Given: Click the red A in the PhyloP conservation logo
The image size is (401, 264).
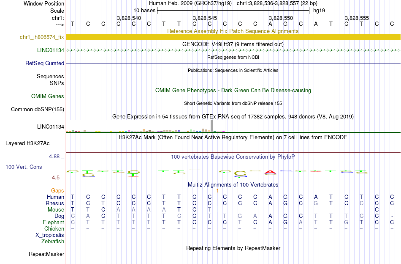Looking at the screenshot, I should click(x=271, y=172).
